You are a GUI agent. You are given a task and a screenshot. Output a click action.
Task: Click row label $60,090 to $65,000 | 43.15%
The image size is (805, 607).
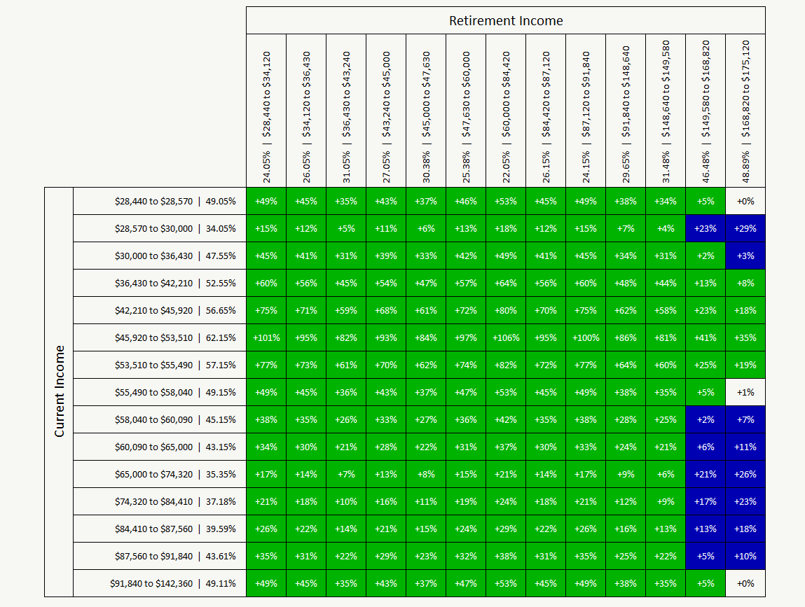pyautogui.click(x=160, y=447)
